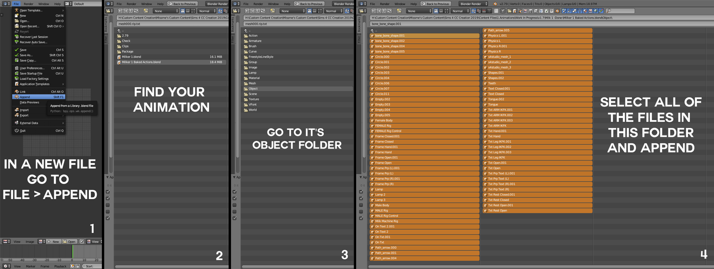Click the Start frame field in timeline

91,266
